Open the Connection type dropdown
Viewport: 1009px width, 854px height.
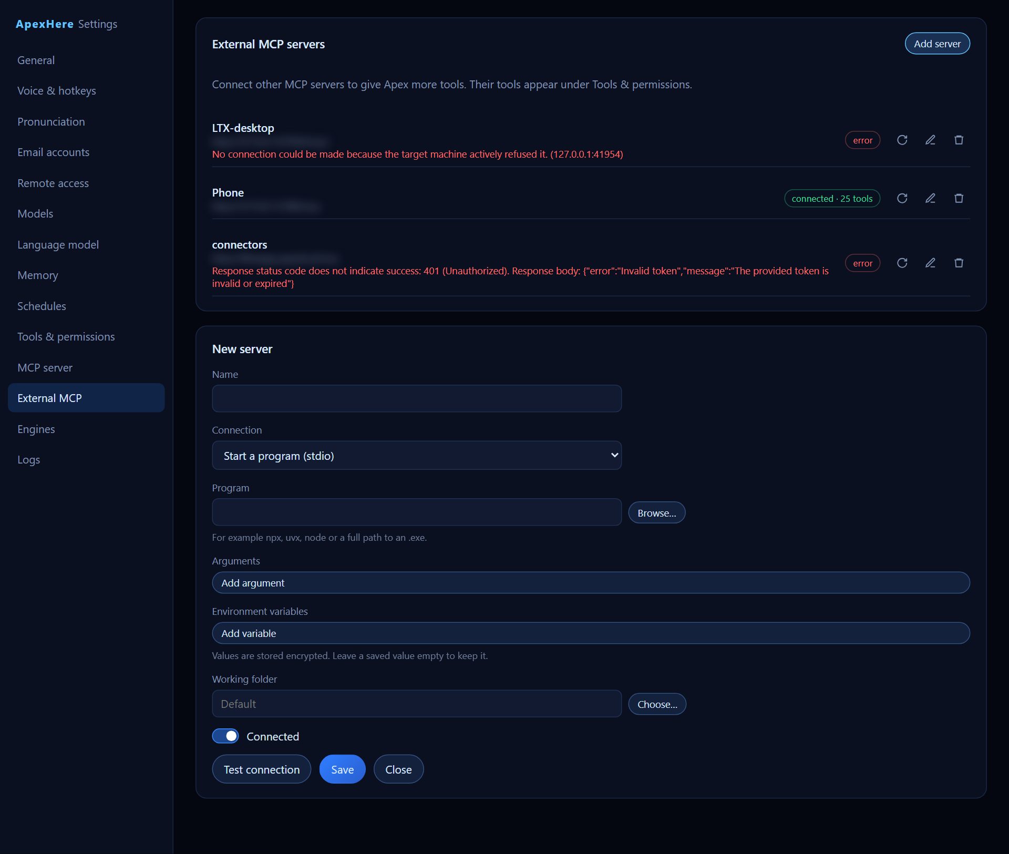pos(417,455)
